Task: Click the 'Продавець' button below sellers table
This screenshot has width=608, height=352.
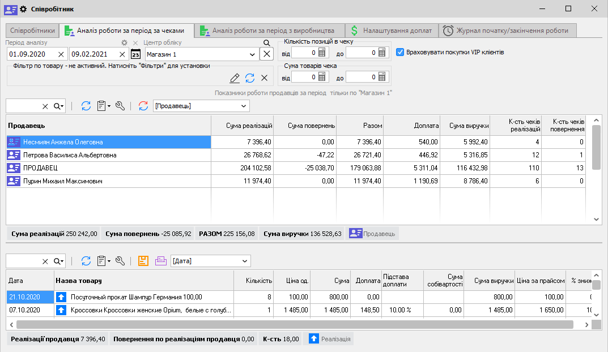Action: pos(373,233)
